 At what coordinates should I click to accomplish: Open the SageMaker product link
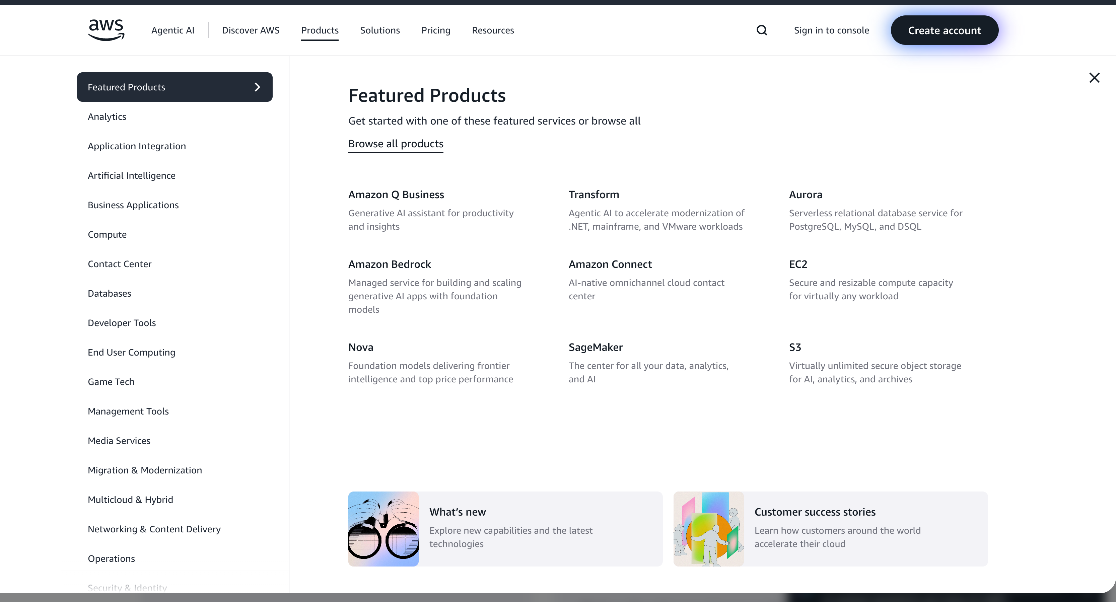coord(596,347)
